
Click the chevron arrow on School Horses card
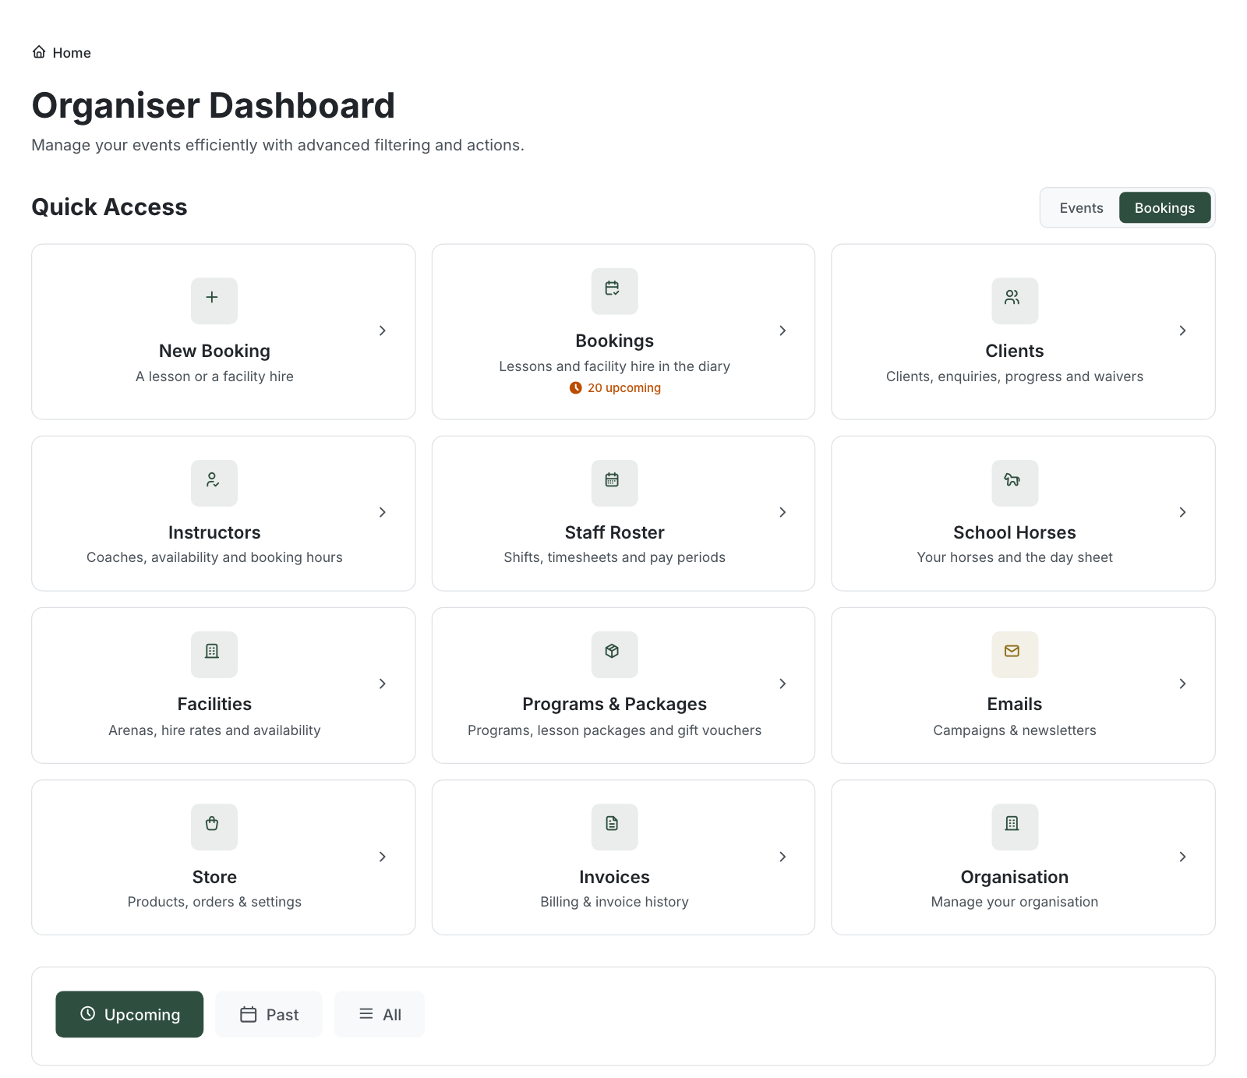point(1183,512)
